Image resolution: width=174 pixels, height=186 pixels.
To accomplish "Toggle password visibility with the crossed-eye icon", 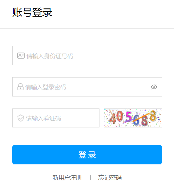I will click(154, 87).
